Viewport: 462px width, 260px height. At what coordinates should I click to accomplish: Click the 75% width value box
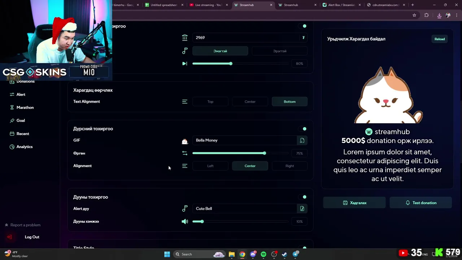point(300,153)
